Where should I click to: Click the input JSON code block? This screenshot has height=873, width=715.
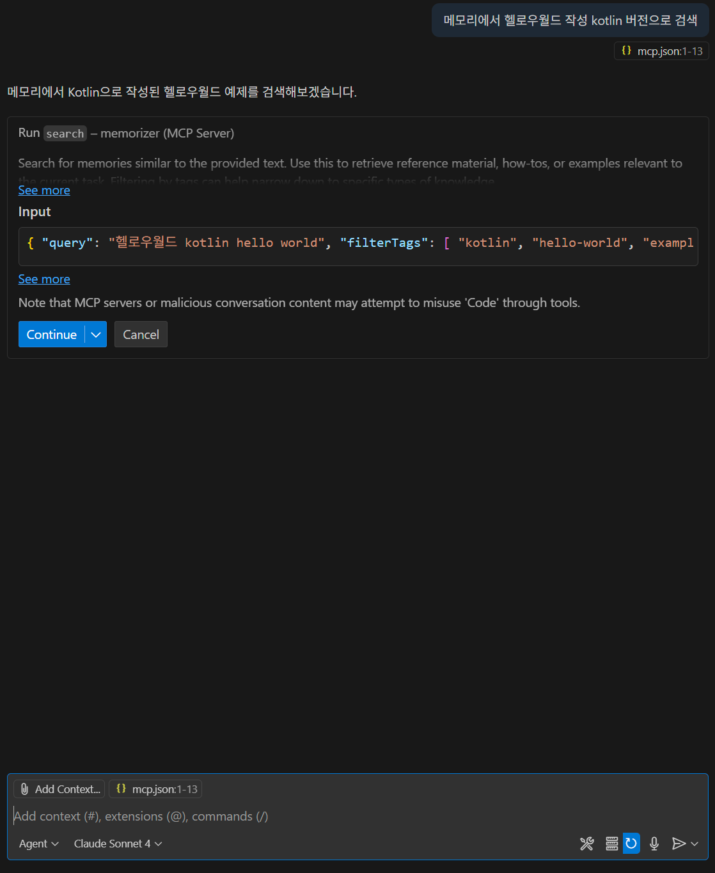click(358, 246)
